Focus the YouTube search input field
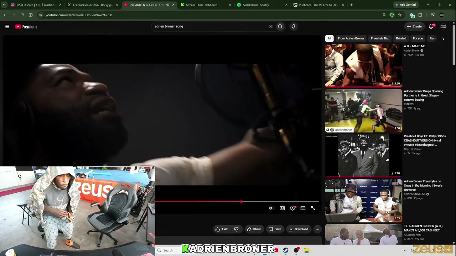 (210, 26)
